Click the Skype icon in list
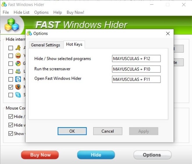Image resolution: width=192 pixels, height=164 pixels. pos(18,95)
